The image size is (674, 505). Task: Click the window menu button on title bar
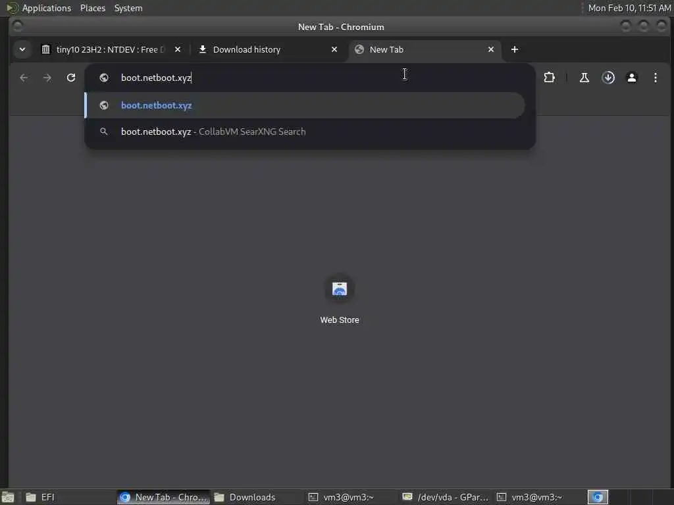coord(18,26)
